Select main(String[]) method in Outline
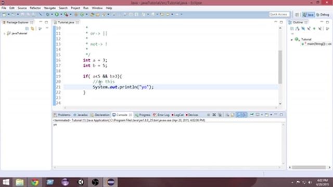333x187 pixels. pos(317,44)
